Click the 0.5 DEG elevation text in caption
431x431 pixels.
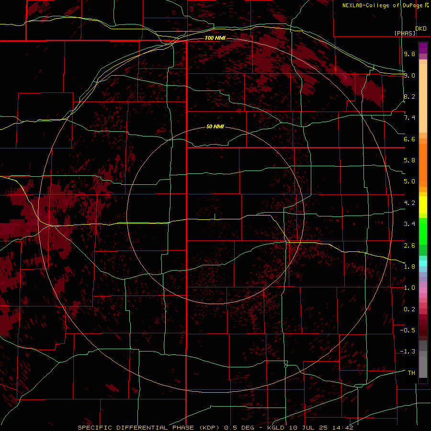click(x=240, y=428)
